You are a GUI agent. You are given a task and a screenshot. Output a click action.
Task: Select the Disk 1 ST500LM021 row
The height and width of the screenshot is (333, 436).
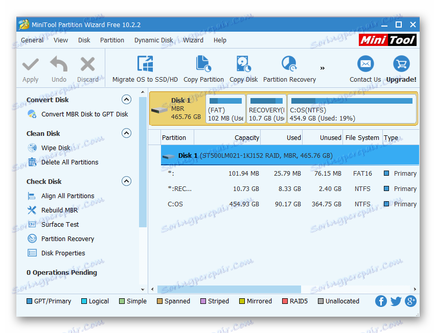[290, 155]
